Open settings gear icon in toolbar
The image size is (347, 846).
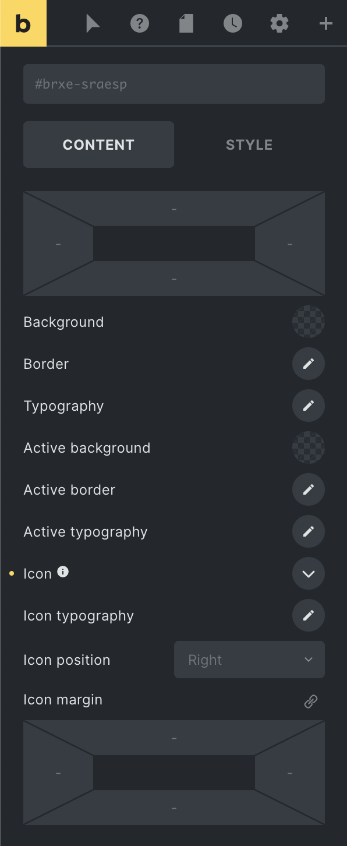point(279,24)
